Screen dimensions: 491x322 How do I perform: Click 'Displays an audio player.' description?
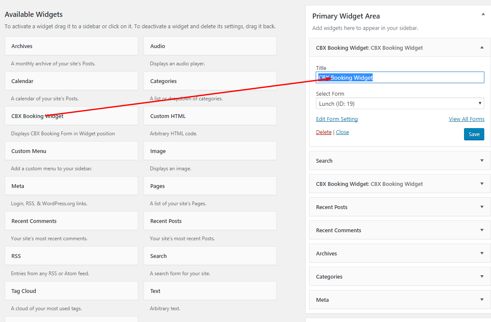pos(178,64)
